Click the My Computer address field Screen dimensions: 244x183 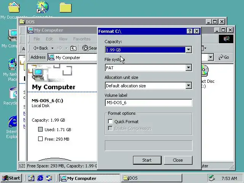72,58
